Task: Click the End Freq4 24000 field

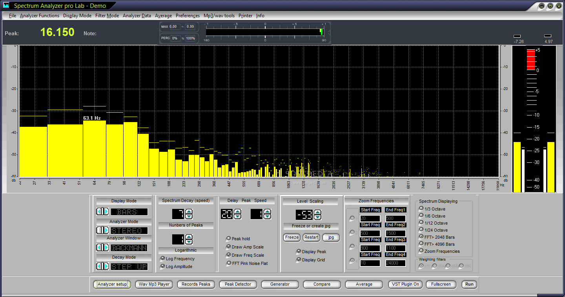Action: [395, 263]
